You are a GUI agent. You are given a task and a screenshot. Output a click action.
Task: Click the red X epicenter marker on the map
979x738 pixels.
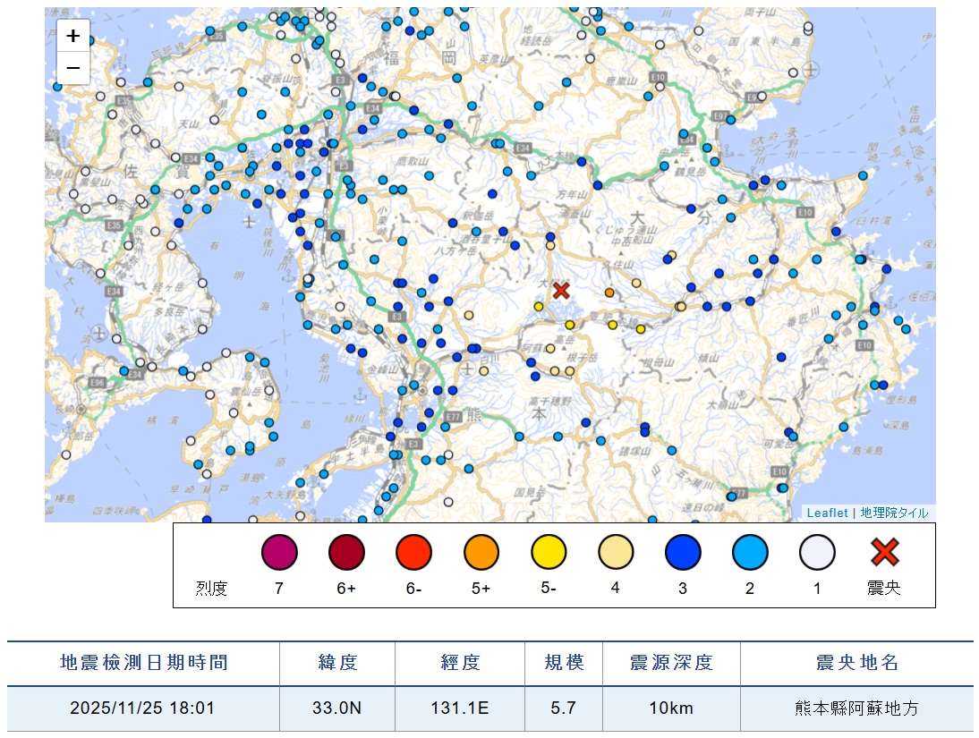(x=562, y=290)
